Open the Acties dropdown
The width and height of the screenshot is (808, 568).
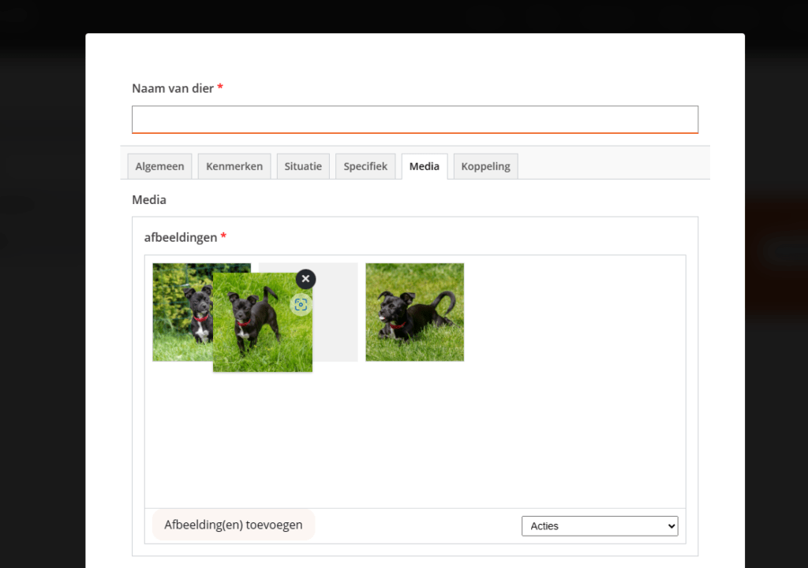tap(600, 525)
